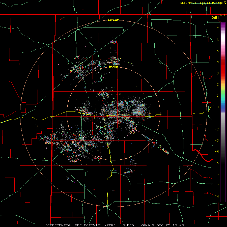The image size is (227, 227).
Task: Click the -1 value on the scale
Action: [x=217, y=118]
